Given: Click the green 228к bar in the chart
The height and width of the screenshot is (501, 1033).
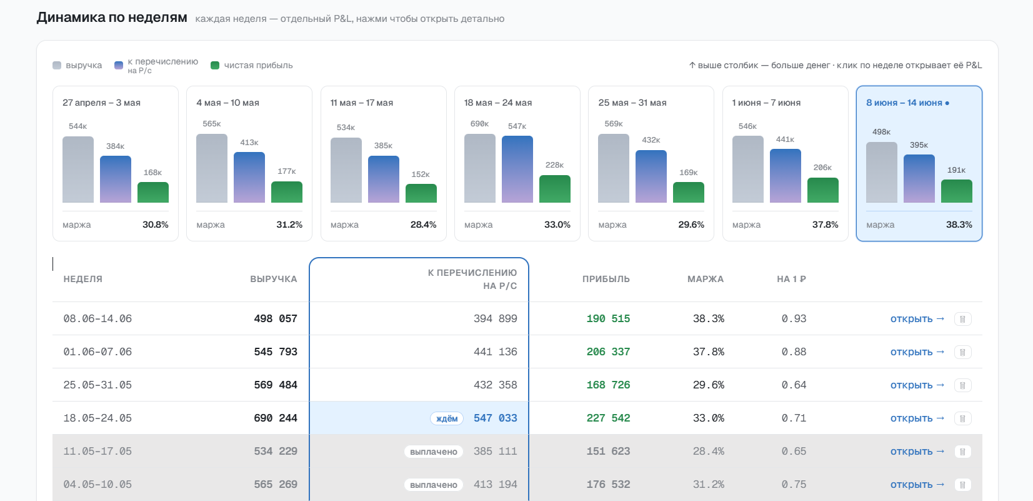Looking at the screenshot, I should (x=555, y=189).
